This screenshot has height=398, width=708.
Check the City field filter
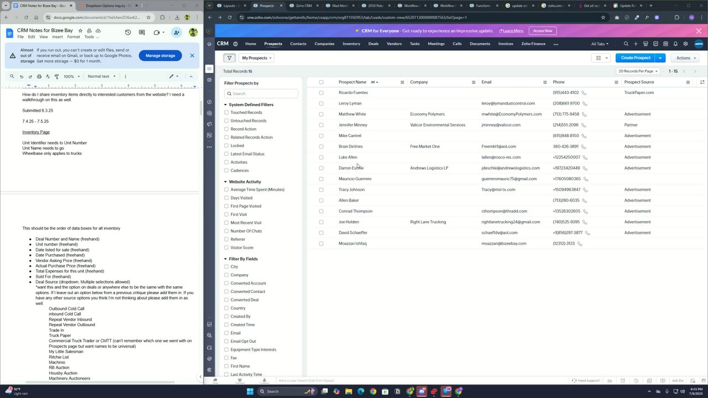coord(226,267)
